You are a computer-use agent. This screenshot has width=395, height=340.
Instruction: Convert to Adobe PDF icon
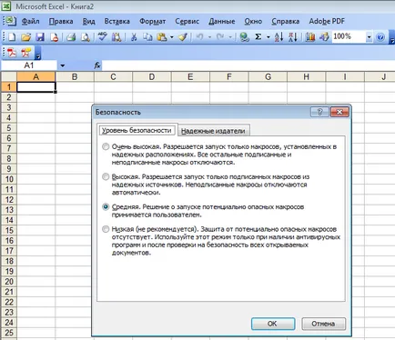[12, 53]
